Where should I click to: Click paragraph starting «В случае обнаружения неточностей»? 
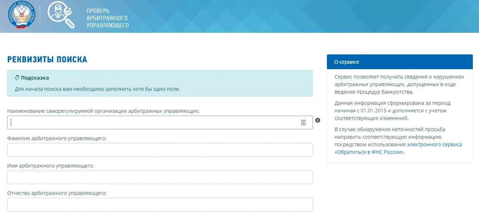click(x=398, y=141)
